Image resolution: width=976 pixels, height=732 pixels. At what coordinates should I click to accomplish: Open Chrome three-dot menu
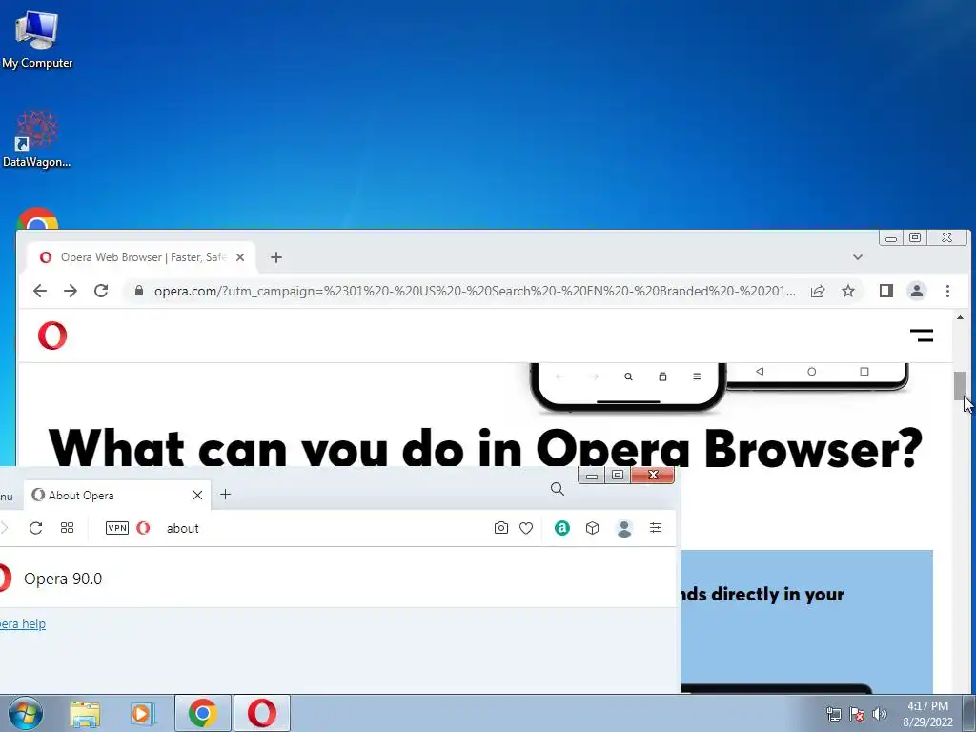[947, 291]
